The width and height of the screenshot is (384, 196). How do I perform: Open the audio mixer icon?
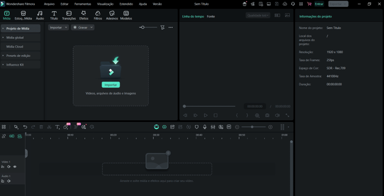(213, 127)
